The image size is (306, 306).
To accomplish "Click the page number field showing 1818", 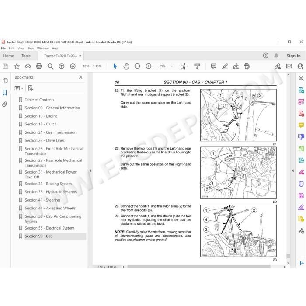I will [86, 66].
